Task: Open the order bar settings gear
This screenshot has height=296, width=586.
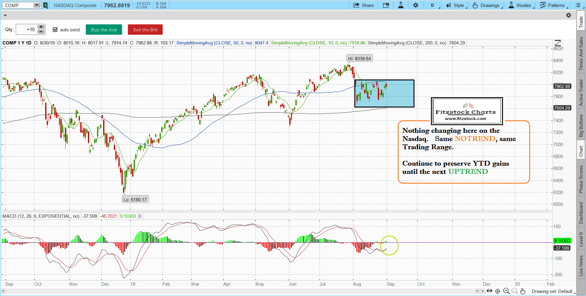Action: (569, 15)
